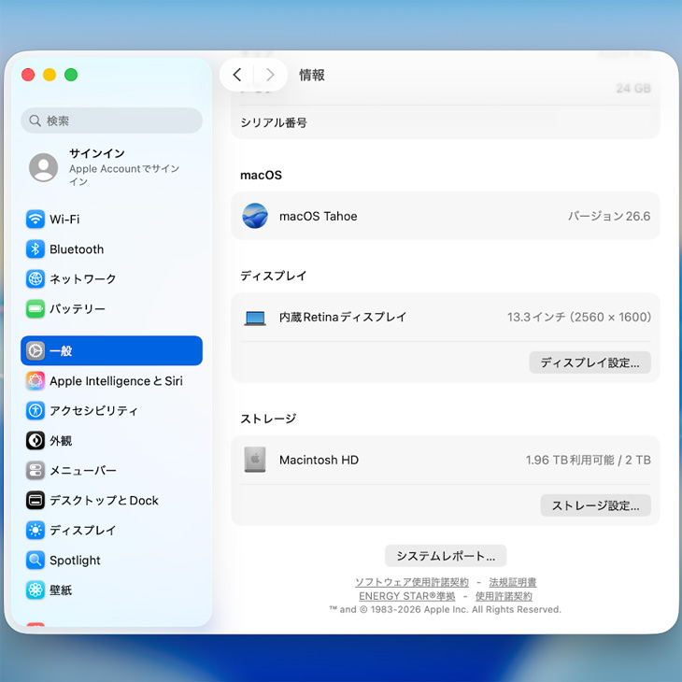Image resolution: width=682 pixels, height=682 pixels.
Task: Click the Apple copyright notice text
Action: click(446, 609)
